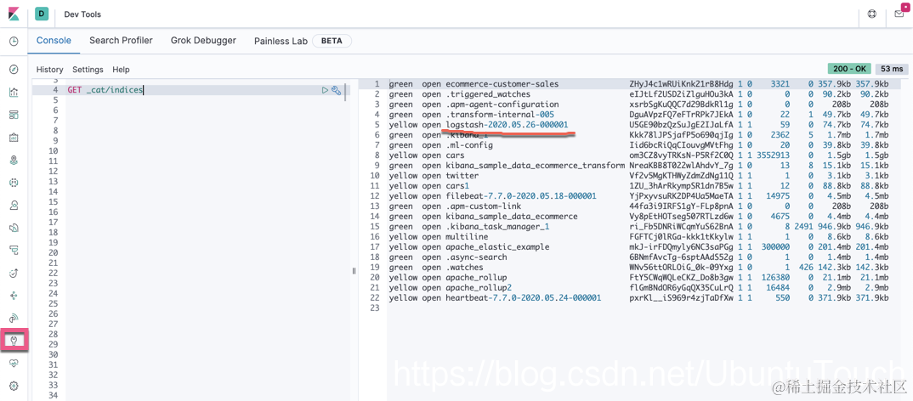913x401 pixels.
Task: Click the 'twitter' index name
Action: (462, 175)
